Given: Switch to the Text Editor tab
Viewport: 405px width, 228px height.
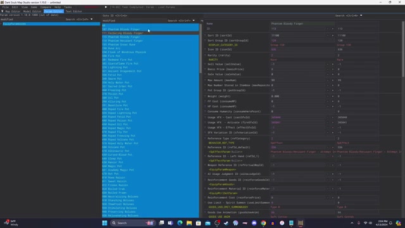Looking at the screenshot, I should point(73,11).
